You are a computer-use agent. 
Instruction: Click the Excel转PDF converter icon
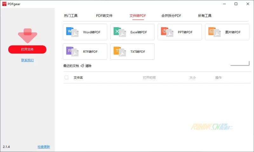(119, 32)
